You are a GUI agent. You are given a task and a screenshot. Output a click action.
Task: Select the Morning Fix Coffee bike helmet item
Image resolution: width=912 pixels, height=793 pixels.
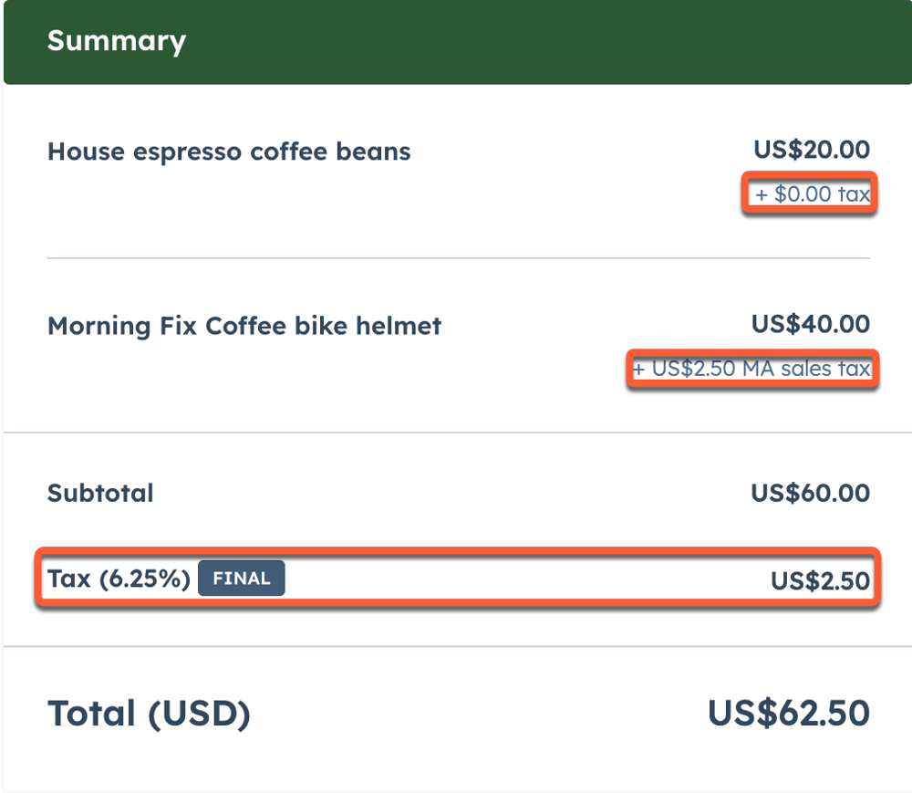pyautogui.click(x=244, y=326)
